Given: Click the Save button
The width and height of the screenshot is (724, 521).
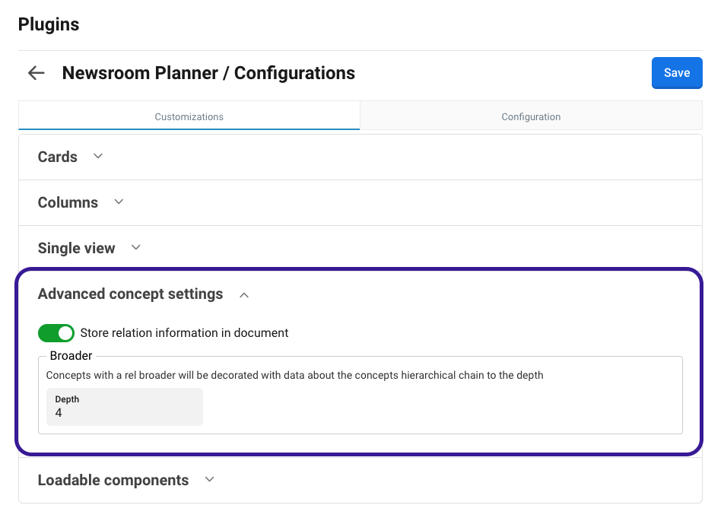Looking at the screenshot, I should point(676,73).
